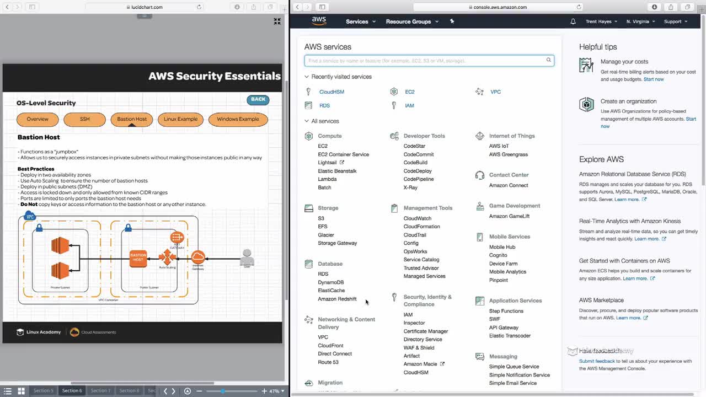Open the Certificate Manager link
The height and width of the screenshot is (397, 706).
426,331
